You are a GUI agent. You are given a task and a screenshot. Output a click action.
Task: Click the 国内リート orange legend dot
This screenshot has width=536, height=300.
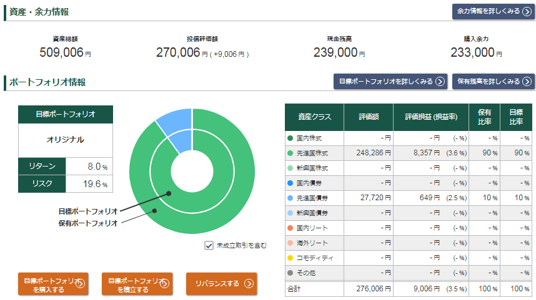coord(290,228)
